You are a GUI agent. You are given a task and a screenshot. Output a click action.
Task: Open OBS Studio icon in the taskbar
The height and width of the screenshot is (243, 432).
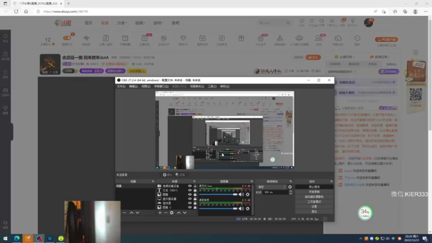39,238
